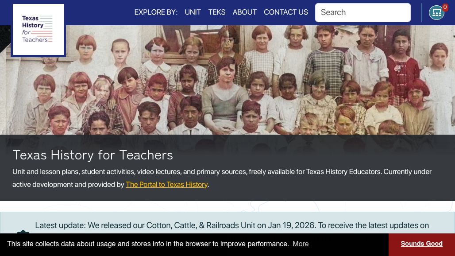Click the EXPLORE BY: label
Viewport: 455px width, 256px height.
(156, 12)
